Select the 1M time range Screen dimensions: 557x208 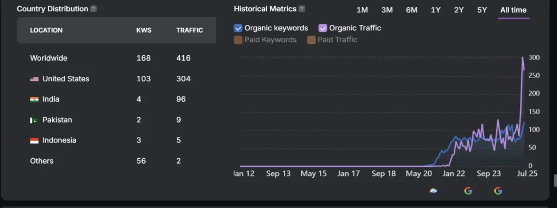(362, 10)
